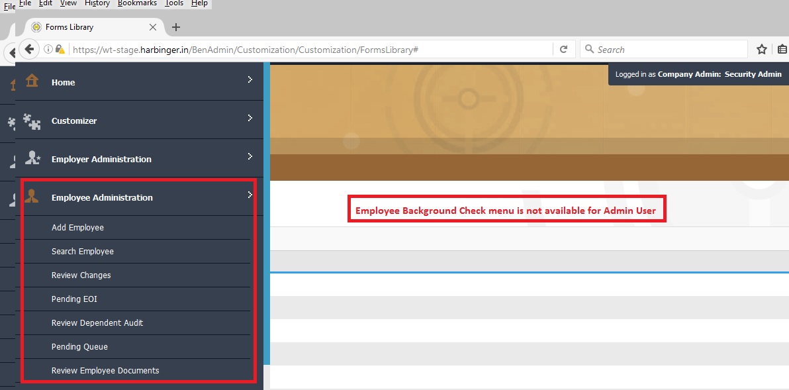This screenshot has width=789, height=390.
Task: Expand the Home menu chevron
Action: pos(250,79)
